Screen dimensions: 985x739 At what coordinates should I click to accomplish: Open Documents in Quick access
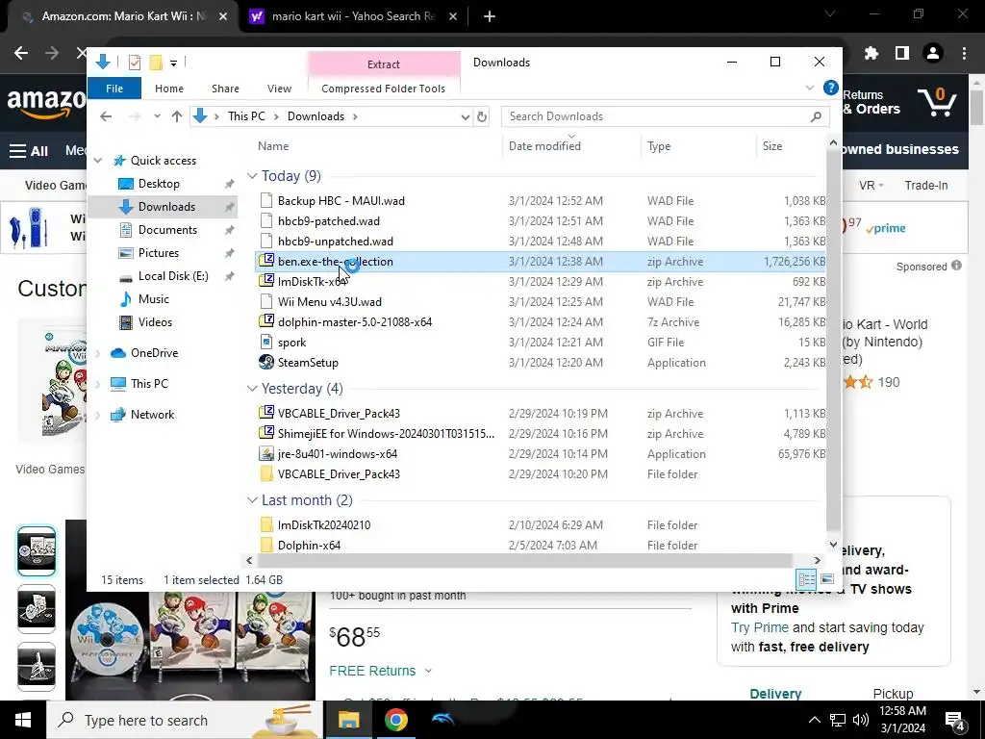pyautogui.click(x=167, y=230)
